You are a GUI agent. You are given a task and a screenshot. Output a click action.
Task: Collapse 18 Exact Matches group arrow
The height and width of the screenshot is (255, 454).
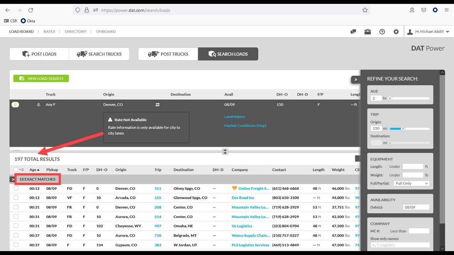[x=13, y=180]
